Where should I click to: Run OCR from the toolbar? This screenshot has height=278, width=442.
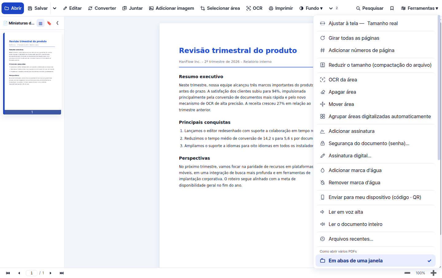[x=254, y=8]
